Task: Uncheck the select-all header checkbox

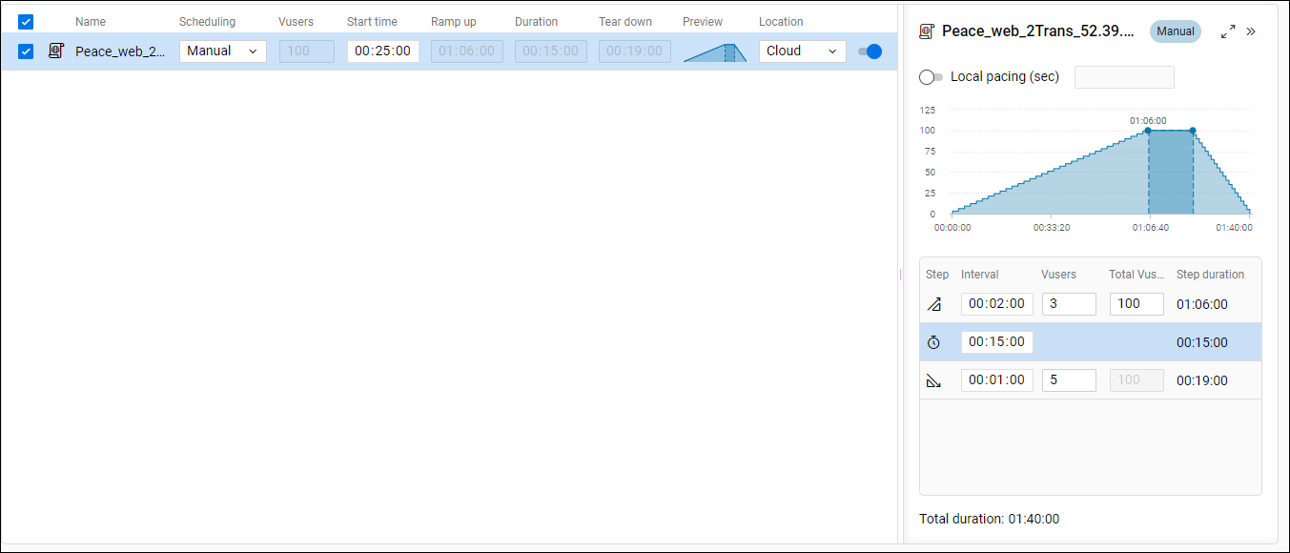Action: tap(26, 22)
